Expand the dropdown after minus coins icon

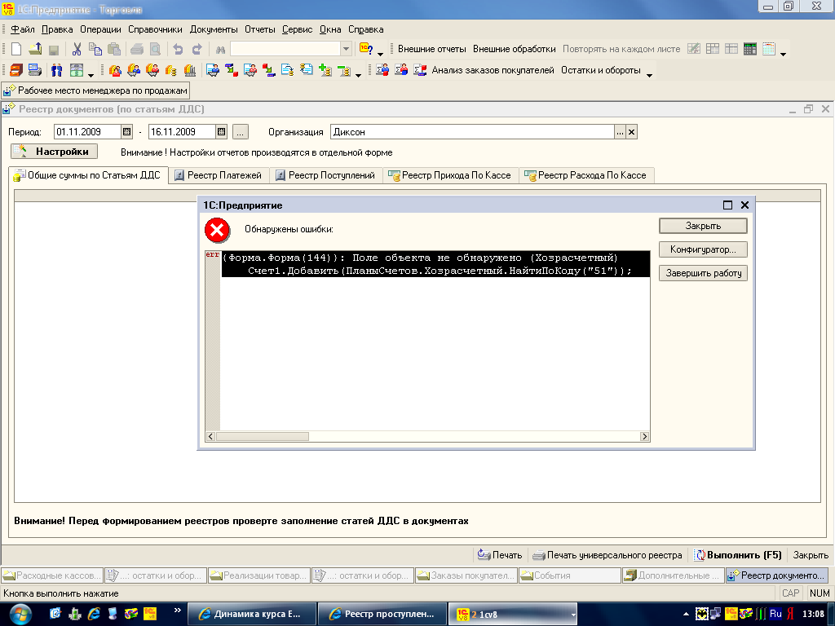pos(359,74)
